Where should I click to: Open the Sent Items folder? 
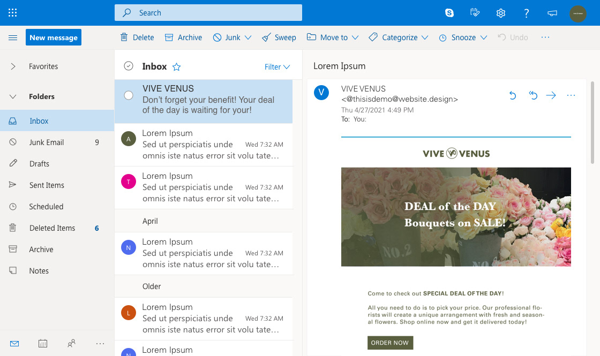pos(57,185)
